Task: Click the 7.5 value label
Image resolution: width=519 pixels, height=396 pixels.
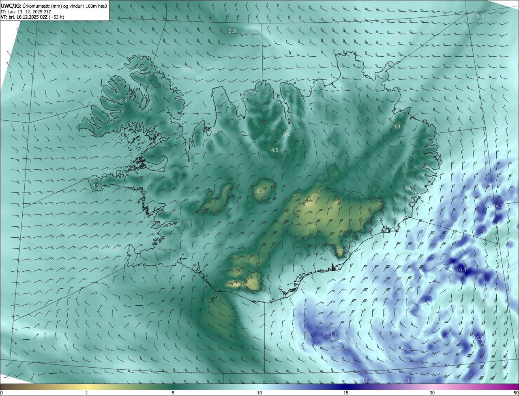Action: click(x=491, y=236)
